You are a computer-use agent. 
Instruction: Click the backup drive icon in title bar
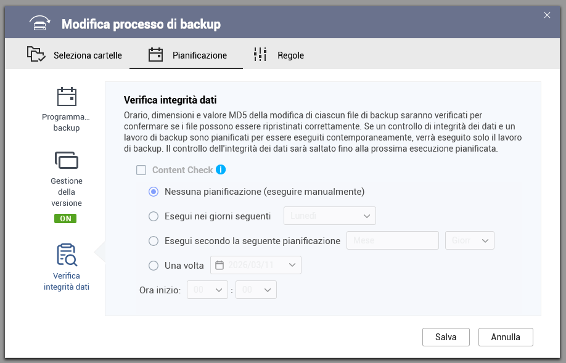point(39,24)
